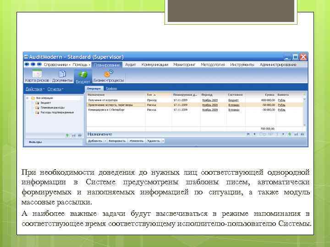
Task: Open the Мониторинг menu tab
Action: pyautogui.click(x=184, y=64)
